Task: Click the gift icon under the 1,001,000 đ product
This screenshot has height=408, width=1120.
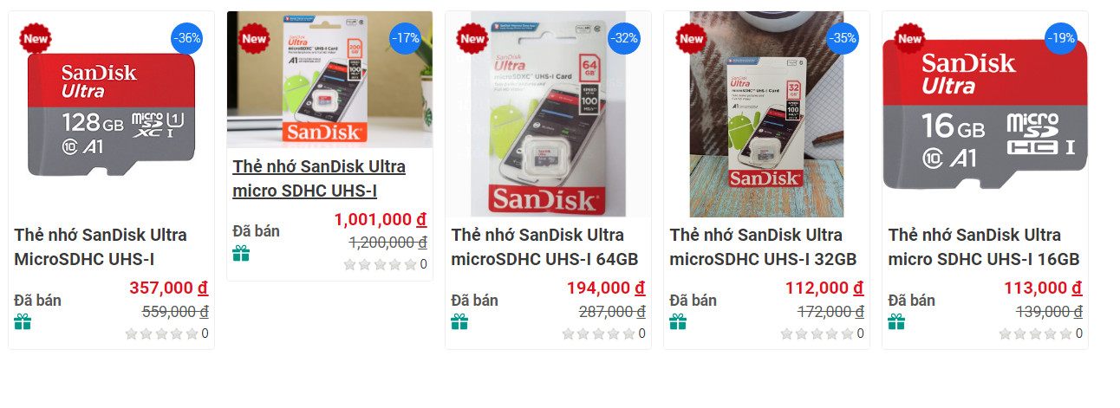Action: pyautogui.click(x=241, y=253)
